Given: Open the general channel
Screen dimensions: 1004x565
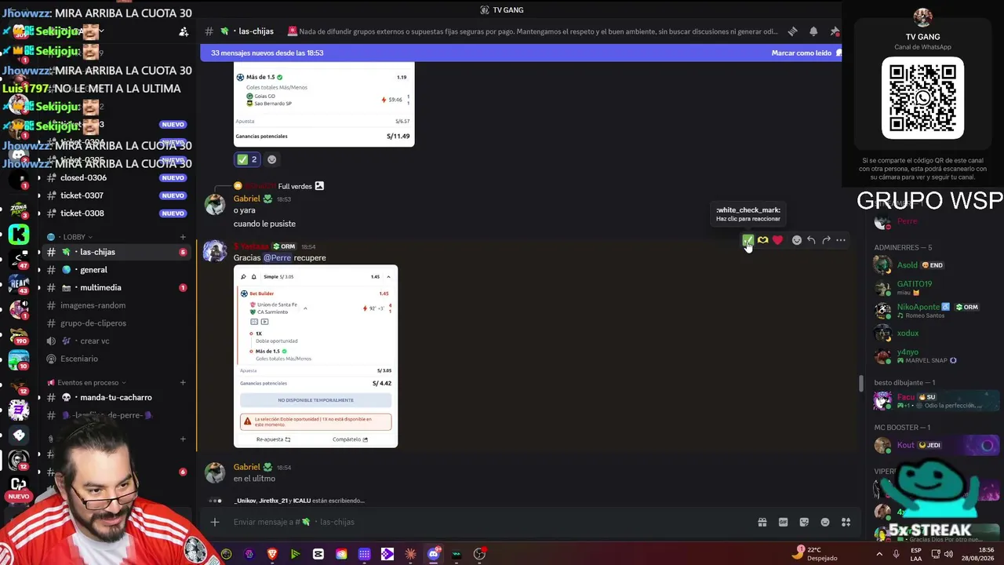Looking at the screenshot, I should pos(118,270).
